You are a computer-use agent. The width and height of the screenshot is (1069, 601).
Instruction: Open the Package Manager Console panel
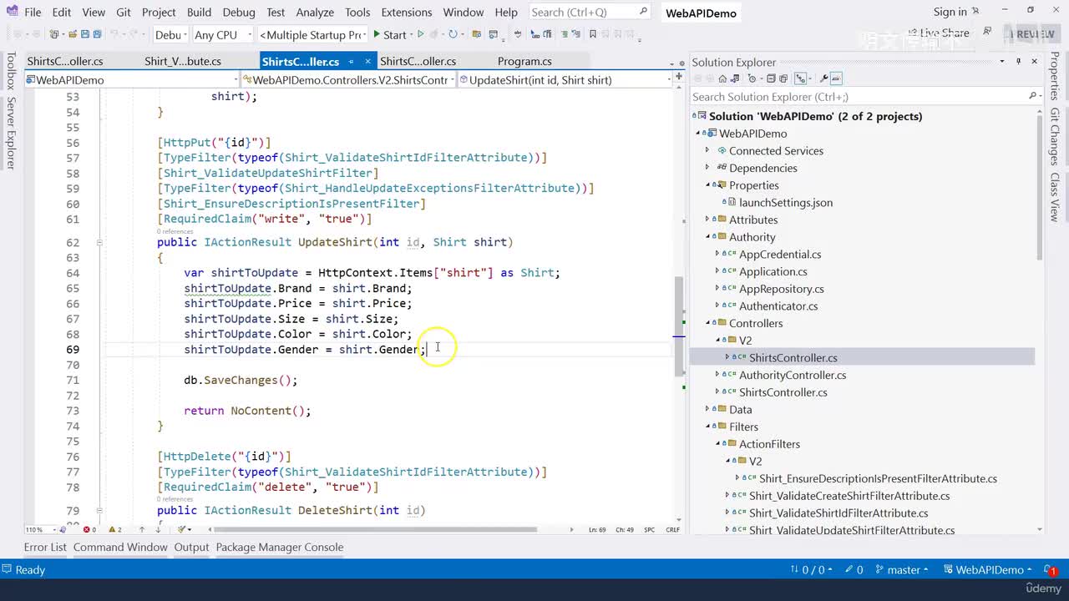click(x=279, y=548)
